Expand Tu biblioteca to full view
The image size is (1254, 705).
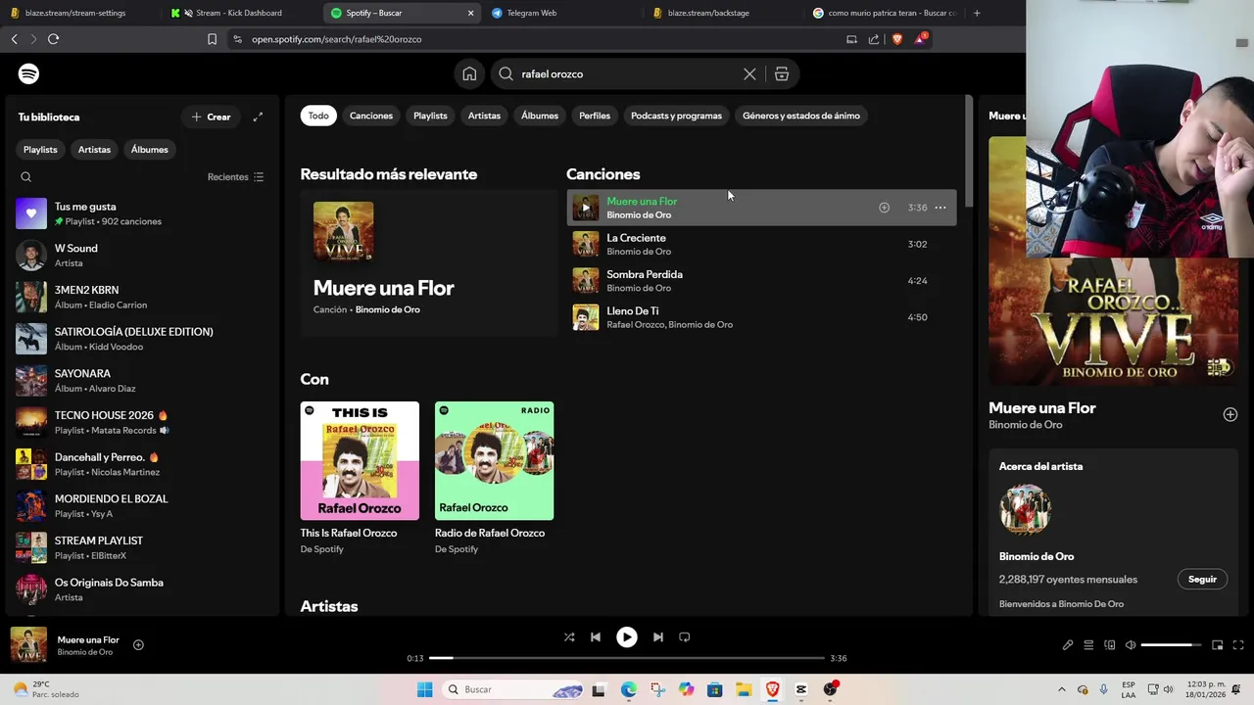[258, 117]
